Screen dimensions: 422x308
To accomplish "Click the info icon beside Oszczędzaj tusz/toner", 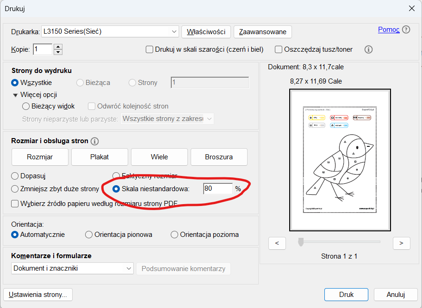I will click(369, 49).
